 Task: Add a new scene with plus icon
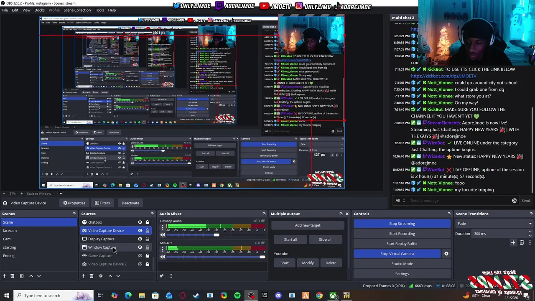[x=4, y=276]
